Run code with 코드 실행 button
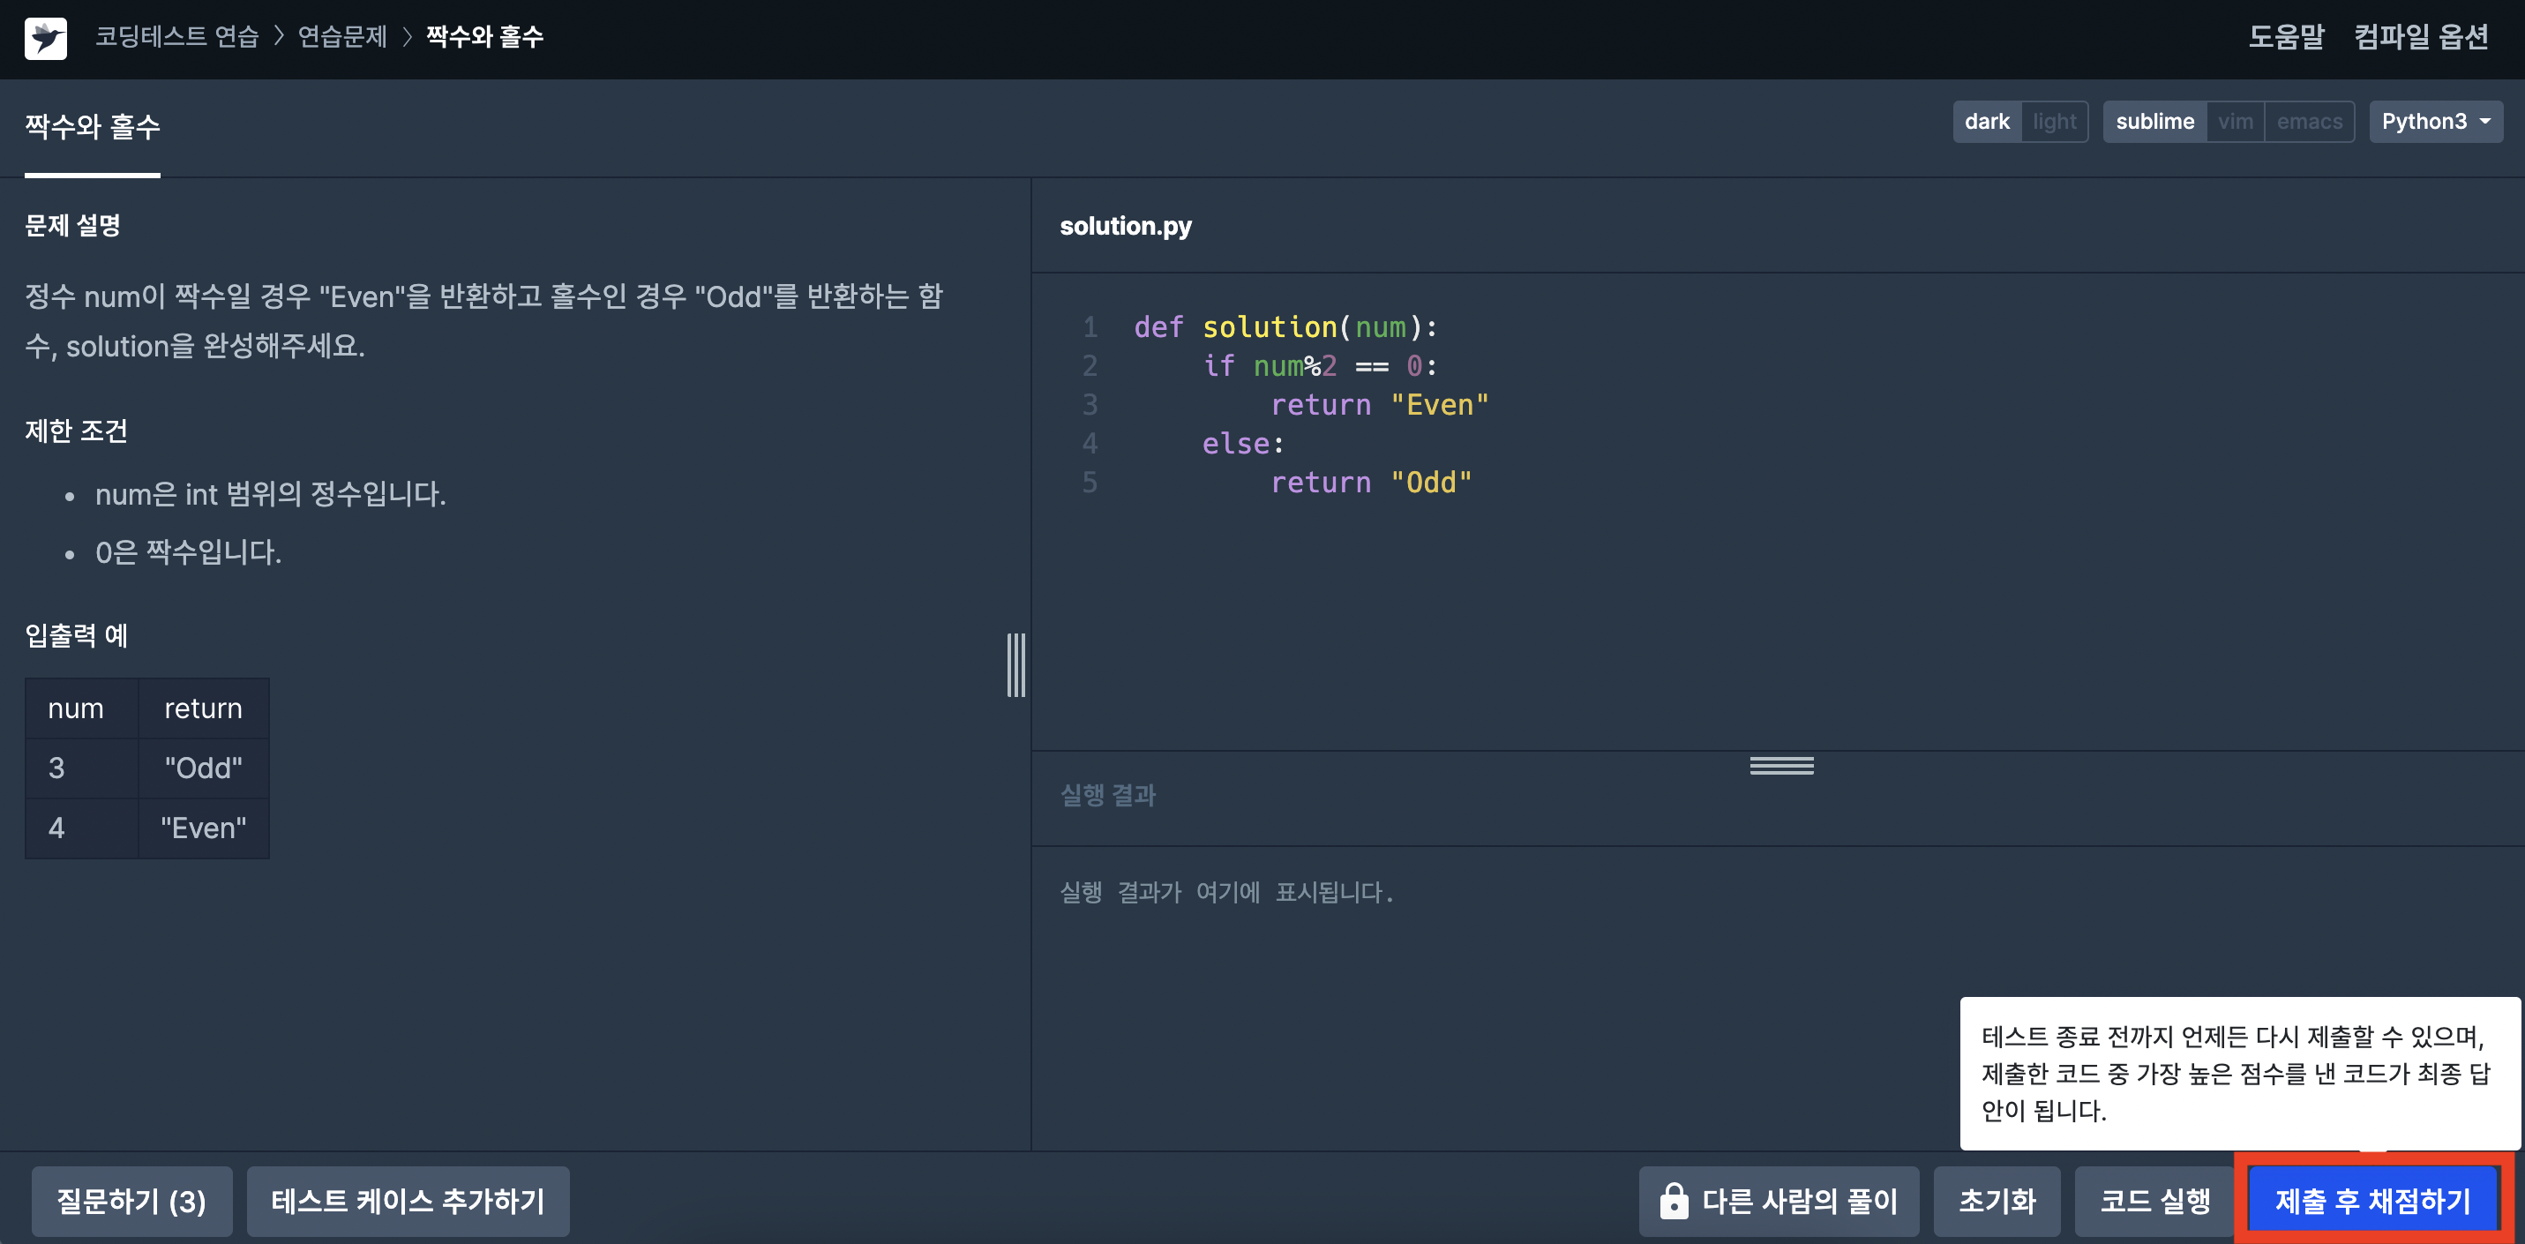2525x1244 pixels. [2154, 1201]
